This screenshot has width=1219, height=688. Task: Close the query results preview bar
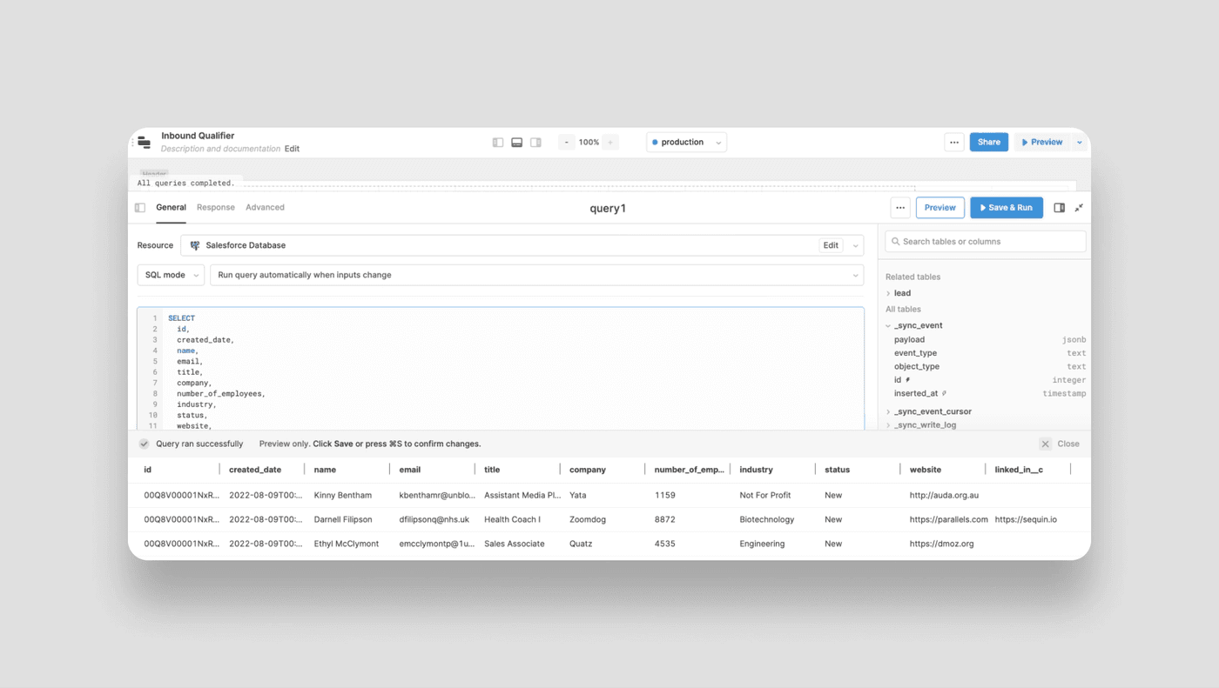1060,444
